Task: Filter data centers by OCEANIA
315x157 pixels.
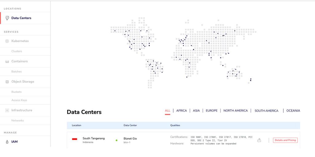Action: 293,111
